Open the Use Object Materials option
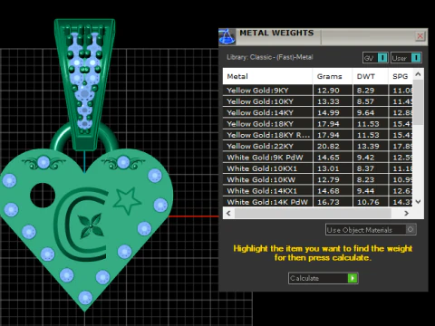Screen dimensions: 435x326 pos(371,230)
